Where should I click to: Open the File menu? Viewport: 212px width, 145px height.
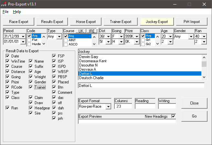point(5,12)
